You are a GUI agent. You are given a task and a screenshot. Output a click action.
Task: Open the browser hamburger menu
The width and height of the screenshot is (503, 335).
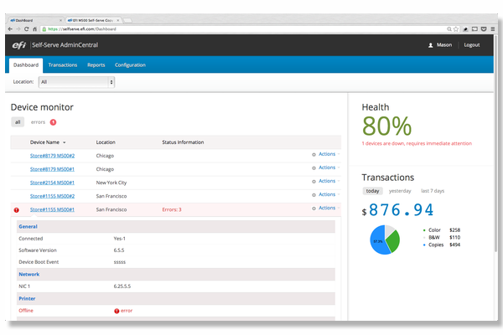point(492,28)
